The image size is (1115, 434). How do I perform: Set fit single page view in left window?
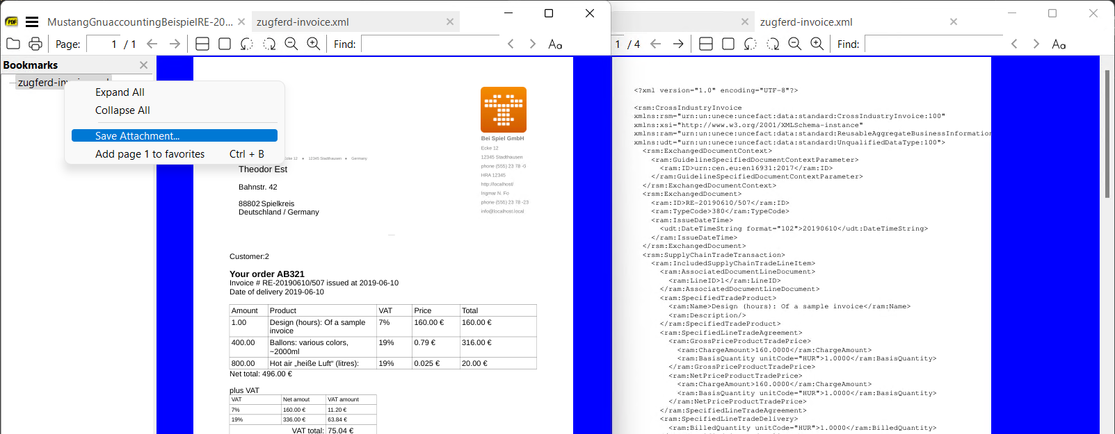[225, 44]
